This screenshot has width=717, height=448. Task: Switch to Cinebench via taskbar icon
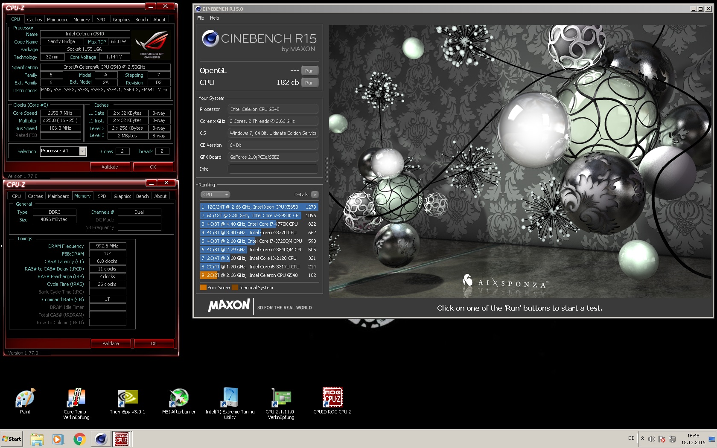[x=101, y=439]
